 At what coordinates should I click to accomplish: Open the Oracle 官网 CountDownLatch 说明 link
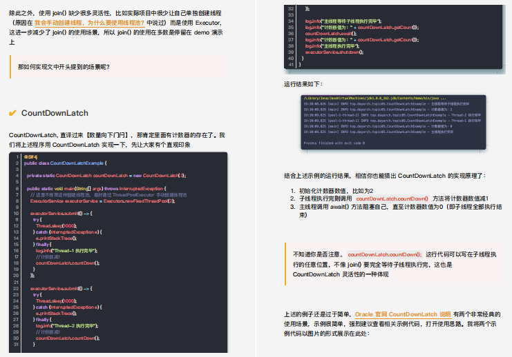(x=403, y=314)
